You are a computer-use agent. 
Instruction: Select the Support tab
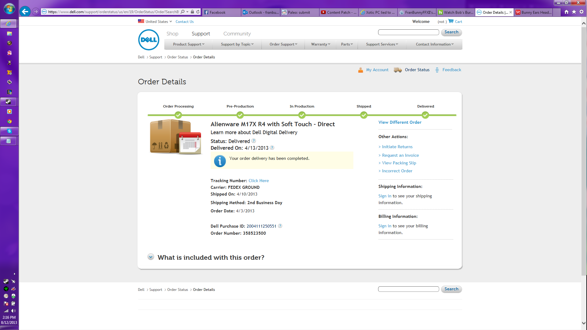click(201, 34)
